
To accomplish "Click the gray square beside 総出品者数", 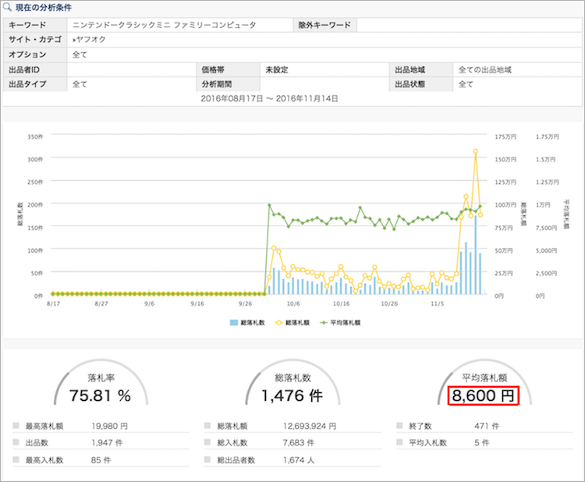I will pos(208,459).
